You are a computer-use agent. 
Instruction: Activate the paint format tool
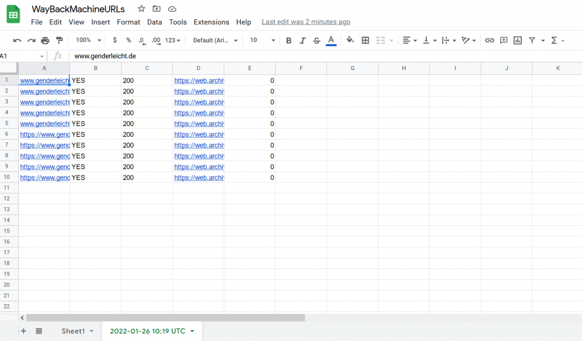click(59, 40)
